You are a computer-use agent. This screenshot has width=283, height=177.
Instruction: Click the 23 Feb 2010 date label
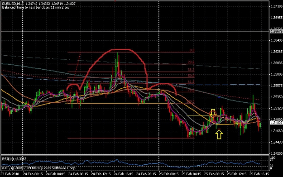10,174
